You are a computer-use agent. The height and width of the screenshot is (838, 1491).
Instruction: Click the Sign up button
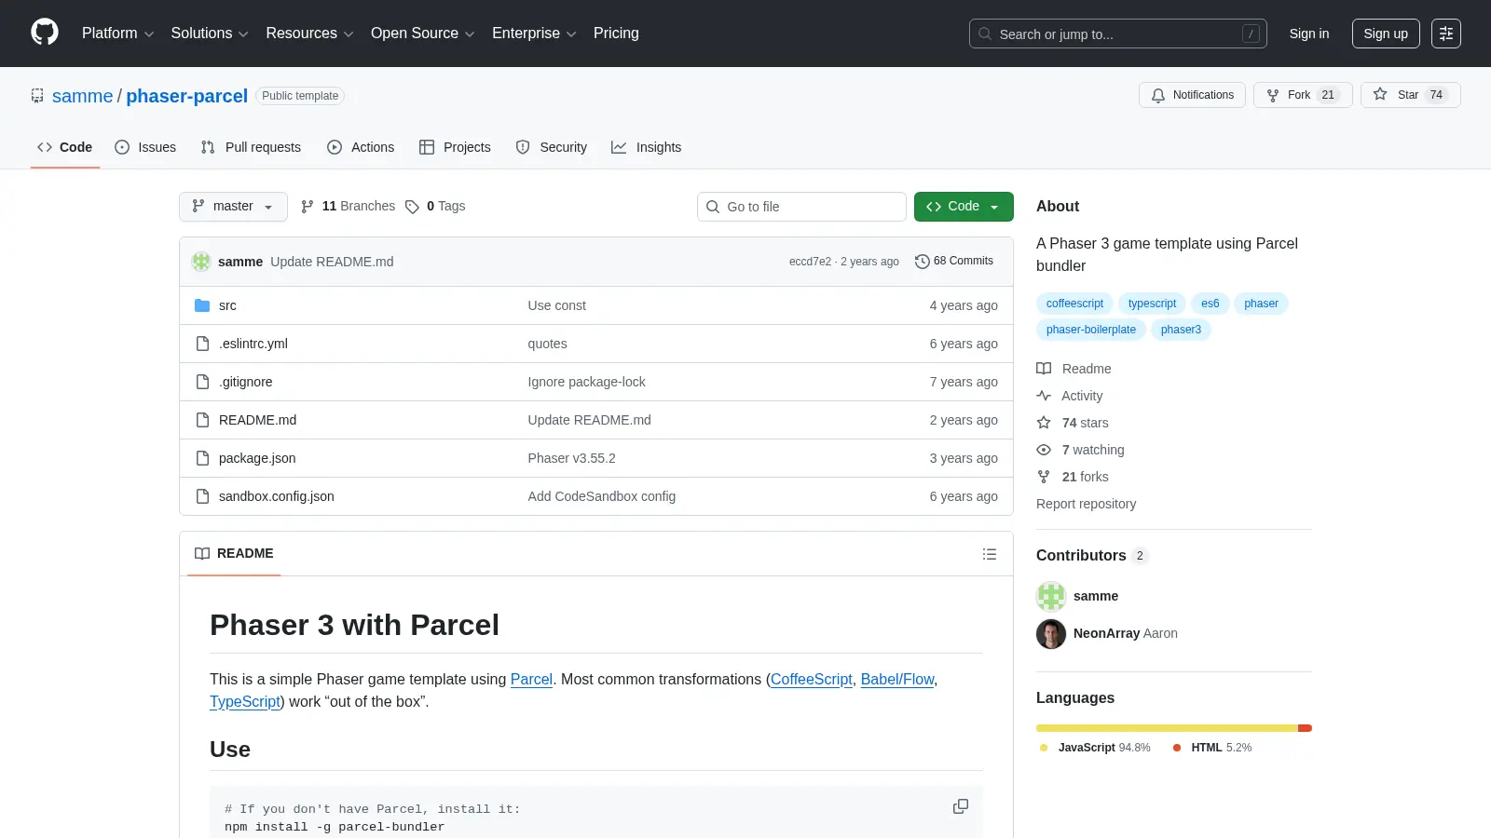(1386, 34)
